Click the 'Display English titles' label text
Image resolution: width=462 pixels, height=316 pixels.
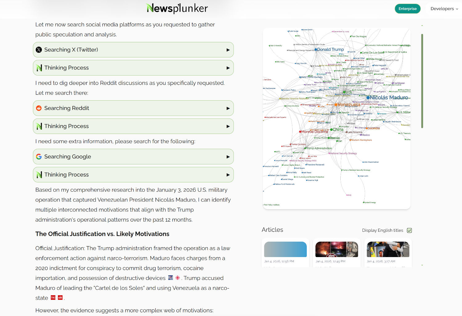coord(383,230)
